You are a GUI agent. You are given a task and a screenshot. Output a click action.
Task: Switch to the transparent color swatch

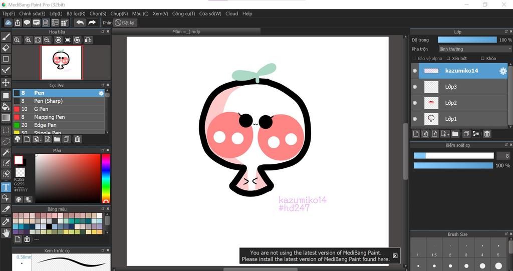coord(20,172)
